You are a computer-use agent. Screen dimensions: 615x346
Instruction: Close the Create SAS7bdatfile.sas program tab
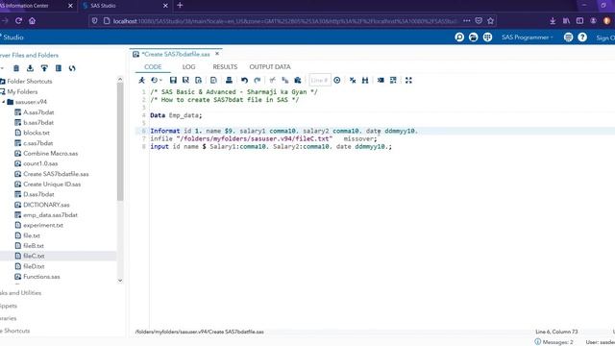click(x=217, y=54)
